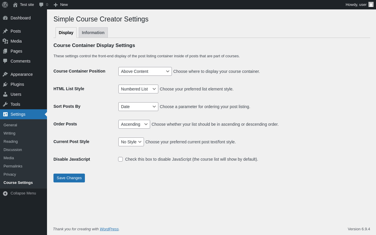Click the comments bubble icon in top bar
The image size is (376, 235).
coord(41,5)
